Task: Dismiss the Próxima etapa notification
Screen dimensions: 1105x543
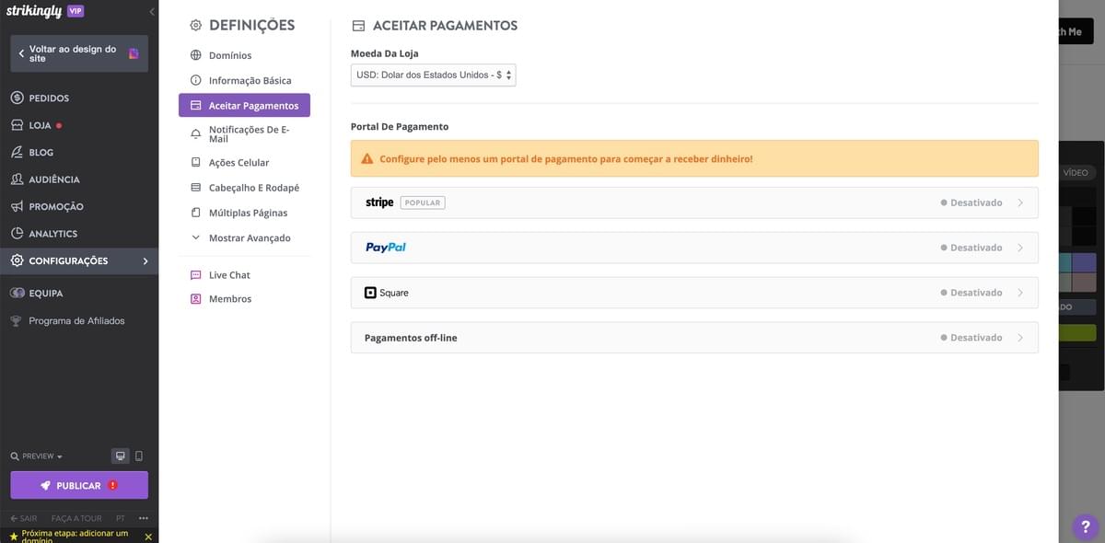Action: [148, 537]
